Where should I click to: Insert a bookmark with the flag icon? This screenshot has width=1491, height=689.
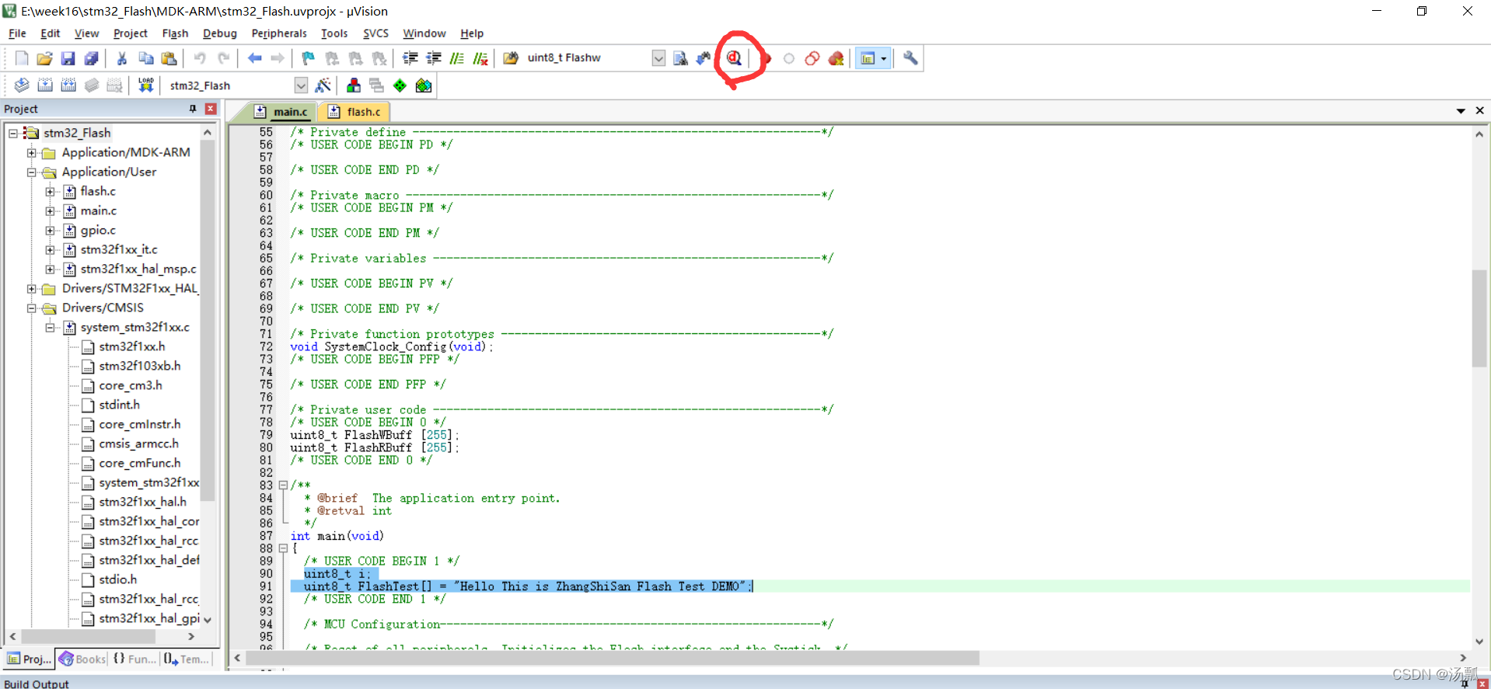pos(309,58)
